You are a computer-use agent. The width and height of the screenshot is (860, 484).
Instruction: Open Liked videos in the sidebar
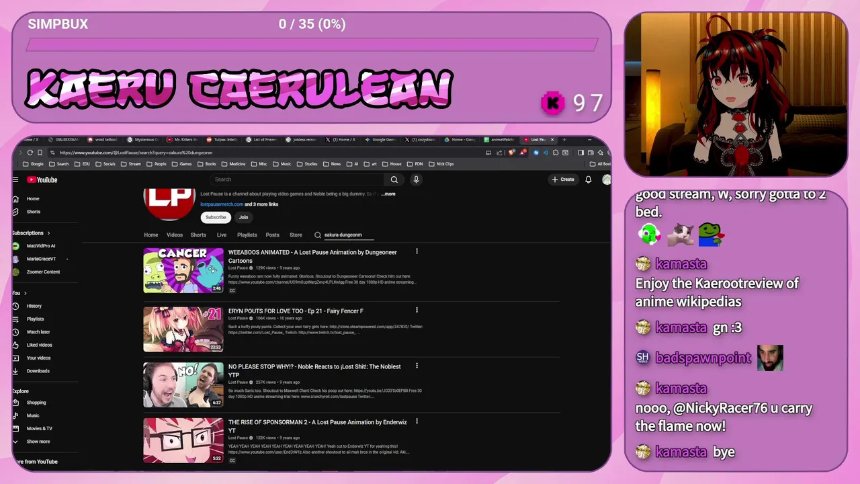click(32, 345)
